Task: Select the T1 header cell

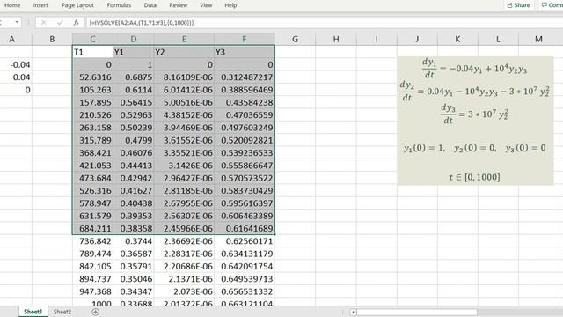Action: point(92,52)
